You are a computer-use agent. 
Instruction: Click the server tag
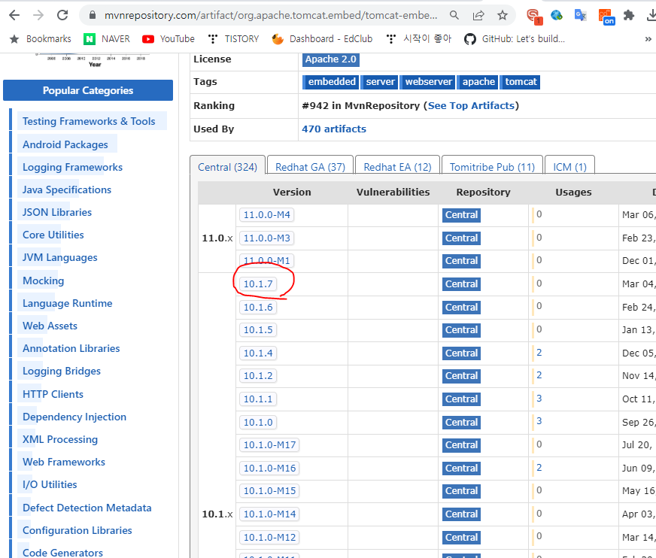pos(380,81)
